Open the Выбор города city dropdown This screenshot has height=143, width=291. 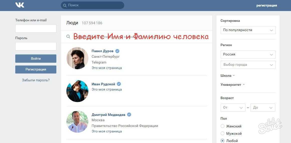pos(248,65)
